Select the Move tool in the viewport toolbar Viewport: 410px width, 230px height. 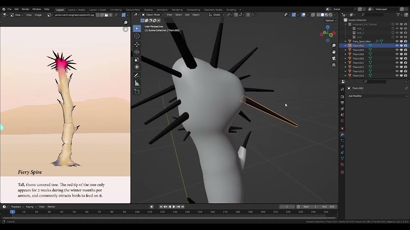click(x=137, y=44)
